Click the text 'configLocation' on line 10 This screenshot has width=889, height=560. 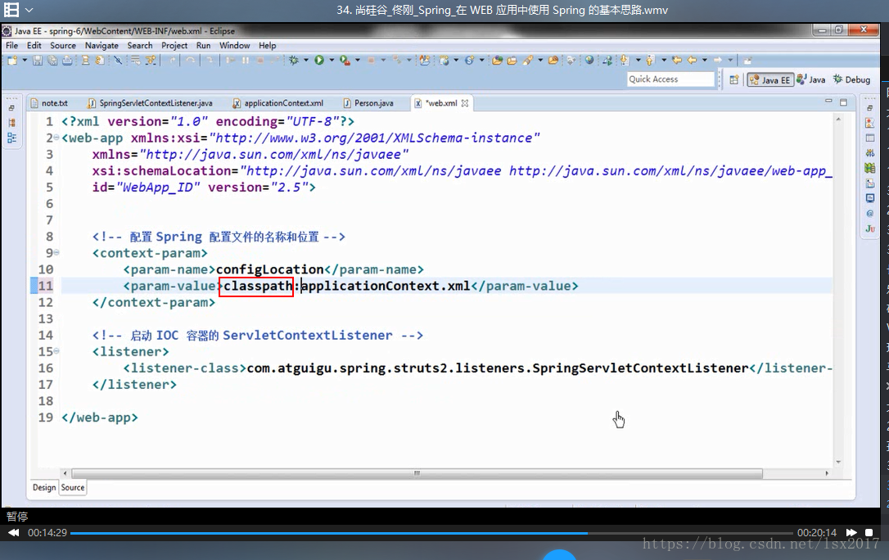(x=270, y=269)
